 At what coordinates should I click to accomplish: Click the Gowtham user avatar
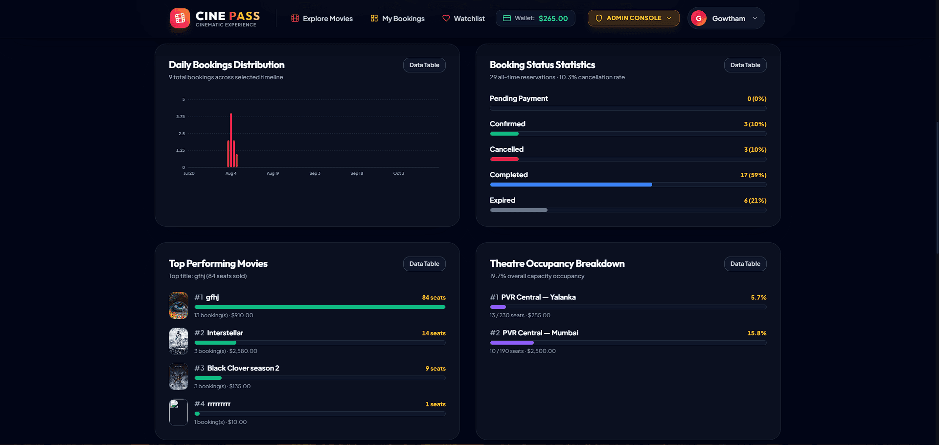point(699,18)
